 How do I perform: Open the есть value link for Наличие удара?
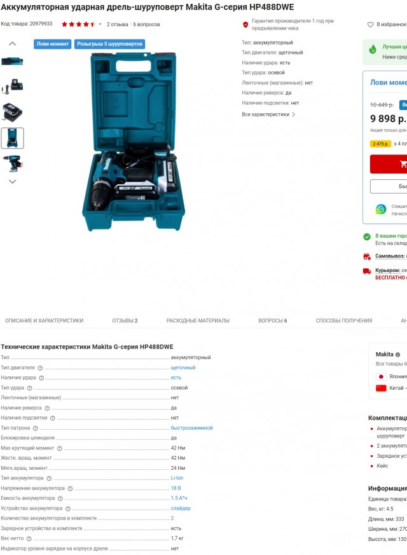click(176, 378)
